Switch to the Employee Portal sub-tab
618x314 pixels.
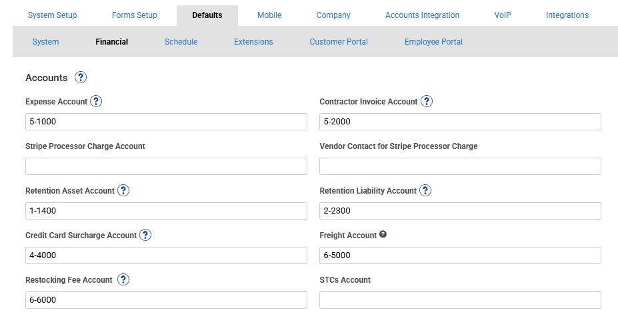tap(433, 42)
